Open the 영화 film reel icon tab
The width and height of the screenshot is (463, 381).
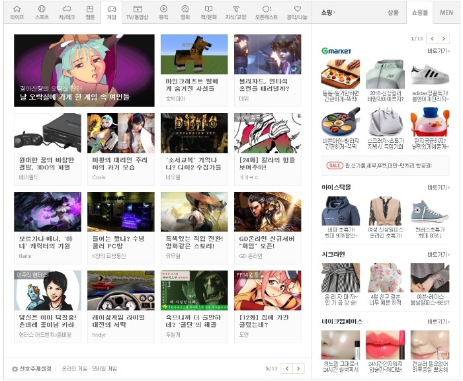click(x=185, y=13)
